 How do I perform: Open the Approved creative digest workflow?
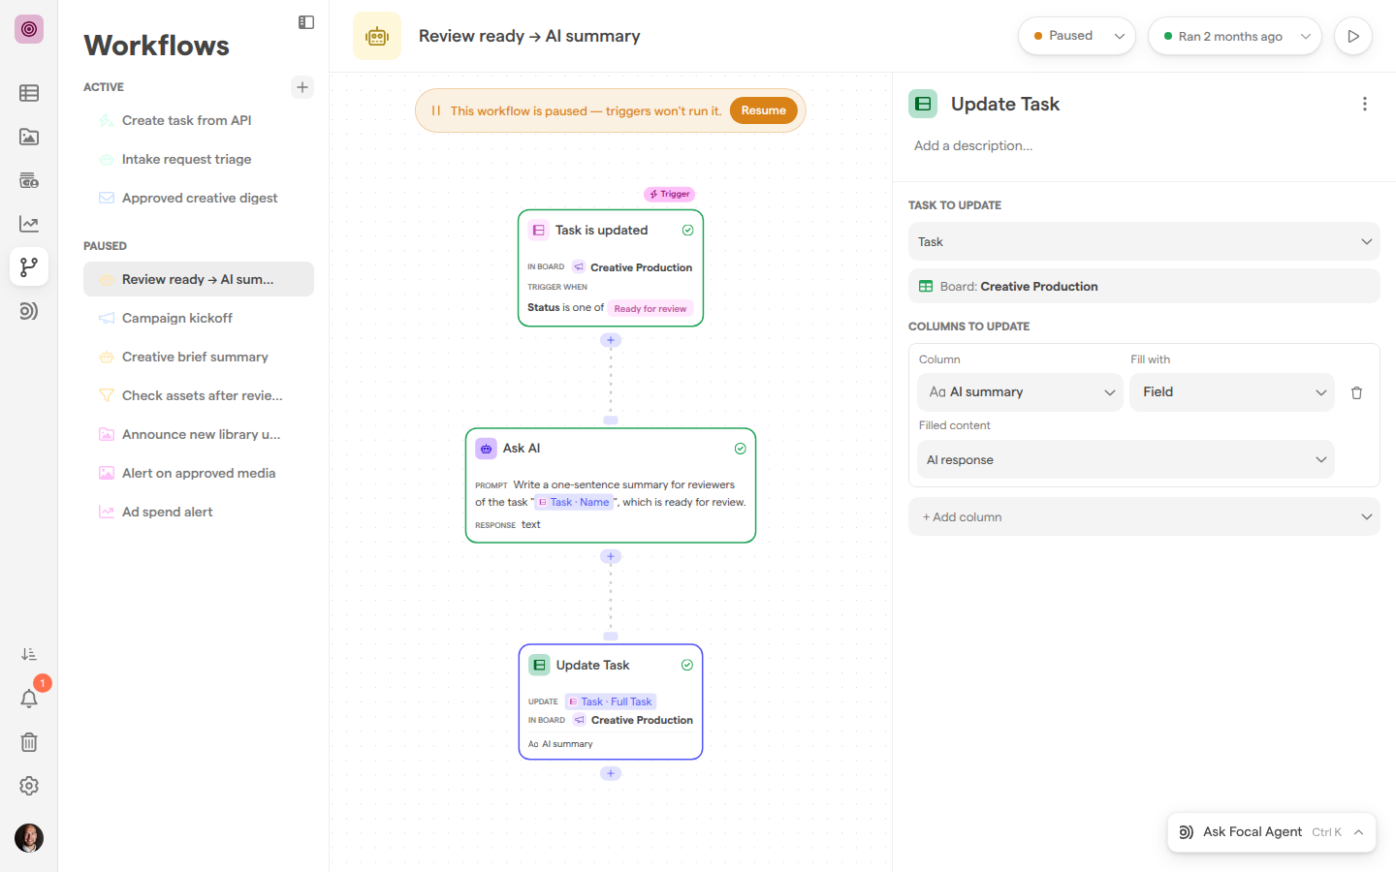199,198
